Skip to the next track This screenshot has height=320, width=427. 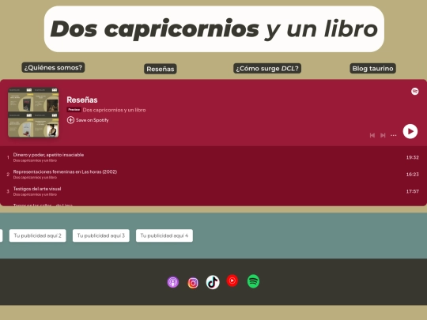pyautogui.click(x=383, y=135)
